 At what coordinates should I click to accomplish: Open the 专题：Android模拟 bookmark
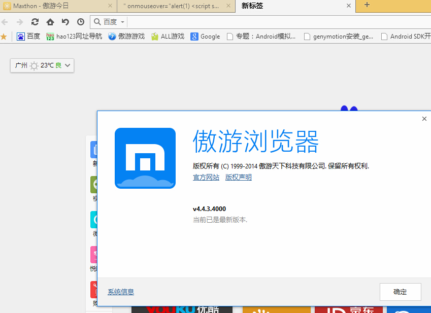[x=261, y=36]
